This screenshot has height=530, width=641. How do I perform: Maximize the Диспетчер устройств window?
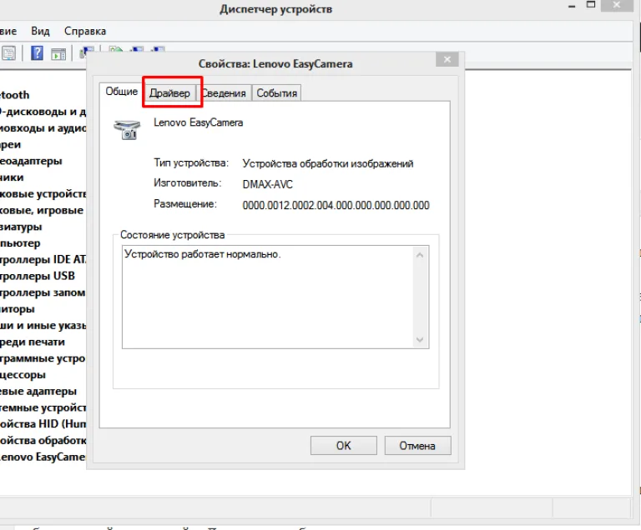[591, 5]
